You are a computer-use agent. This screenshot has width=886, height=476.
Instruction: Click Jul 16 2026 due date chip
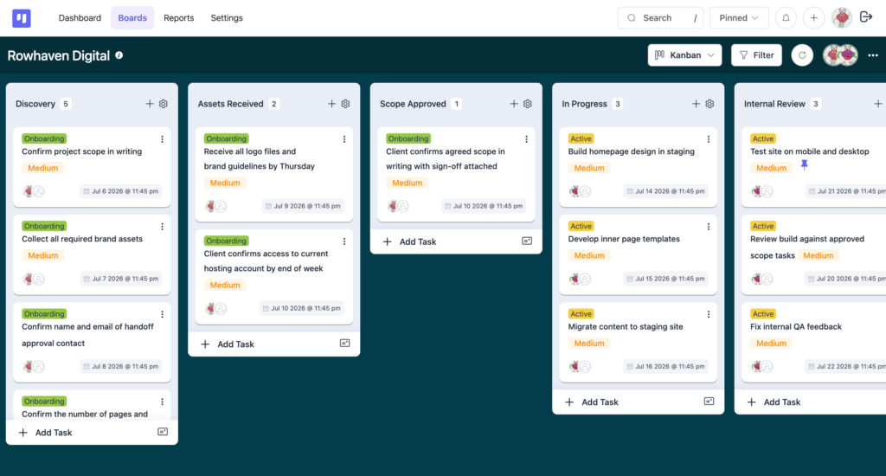pyautogui.click(x=665, y=366)
